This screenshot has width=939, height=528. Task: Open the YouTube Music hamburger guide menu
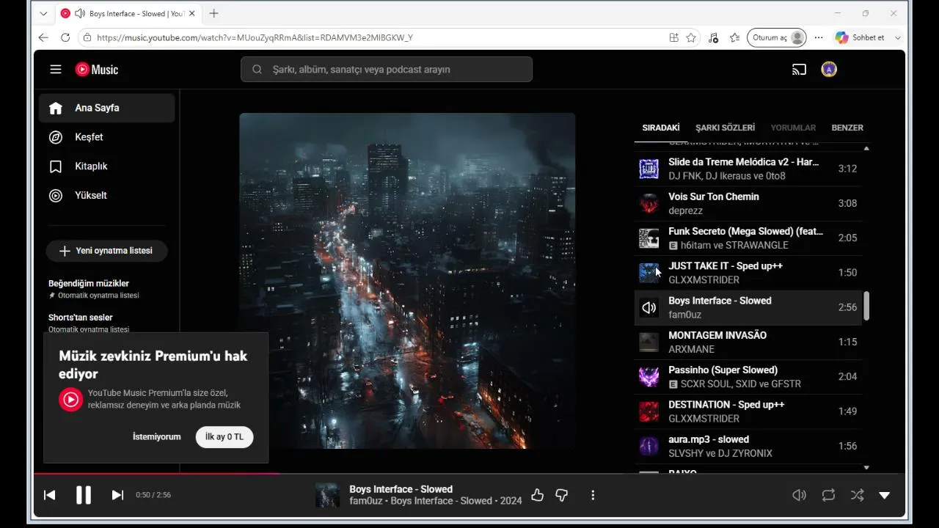pos(56,70)
